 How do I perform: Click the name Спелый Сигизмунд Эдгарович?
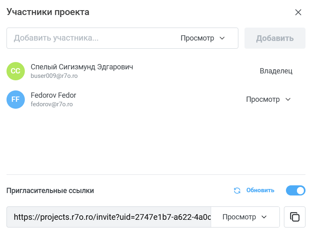coord(82,67)
